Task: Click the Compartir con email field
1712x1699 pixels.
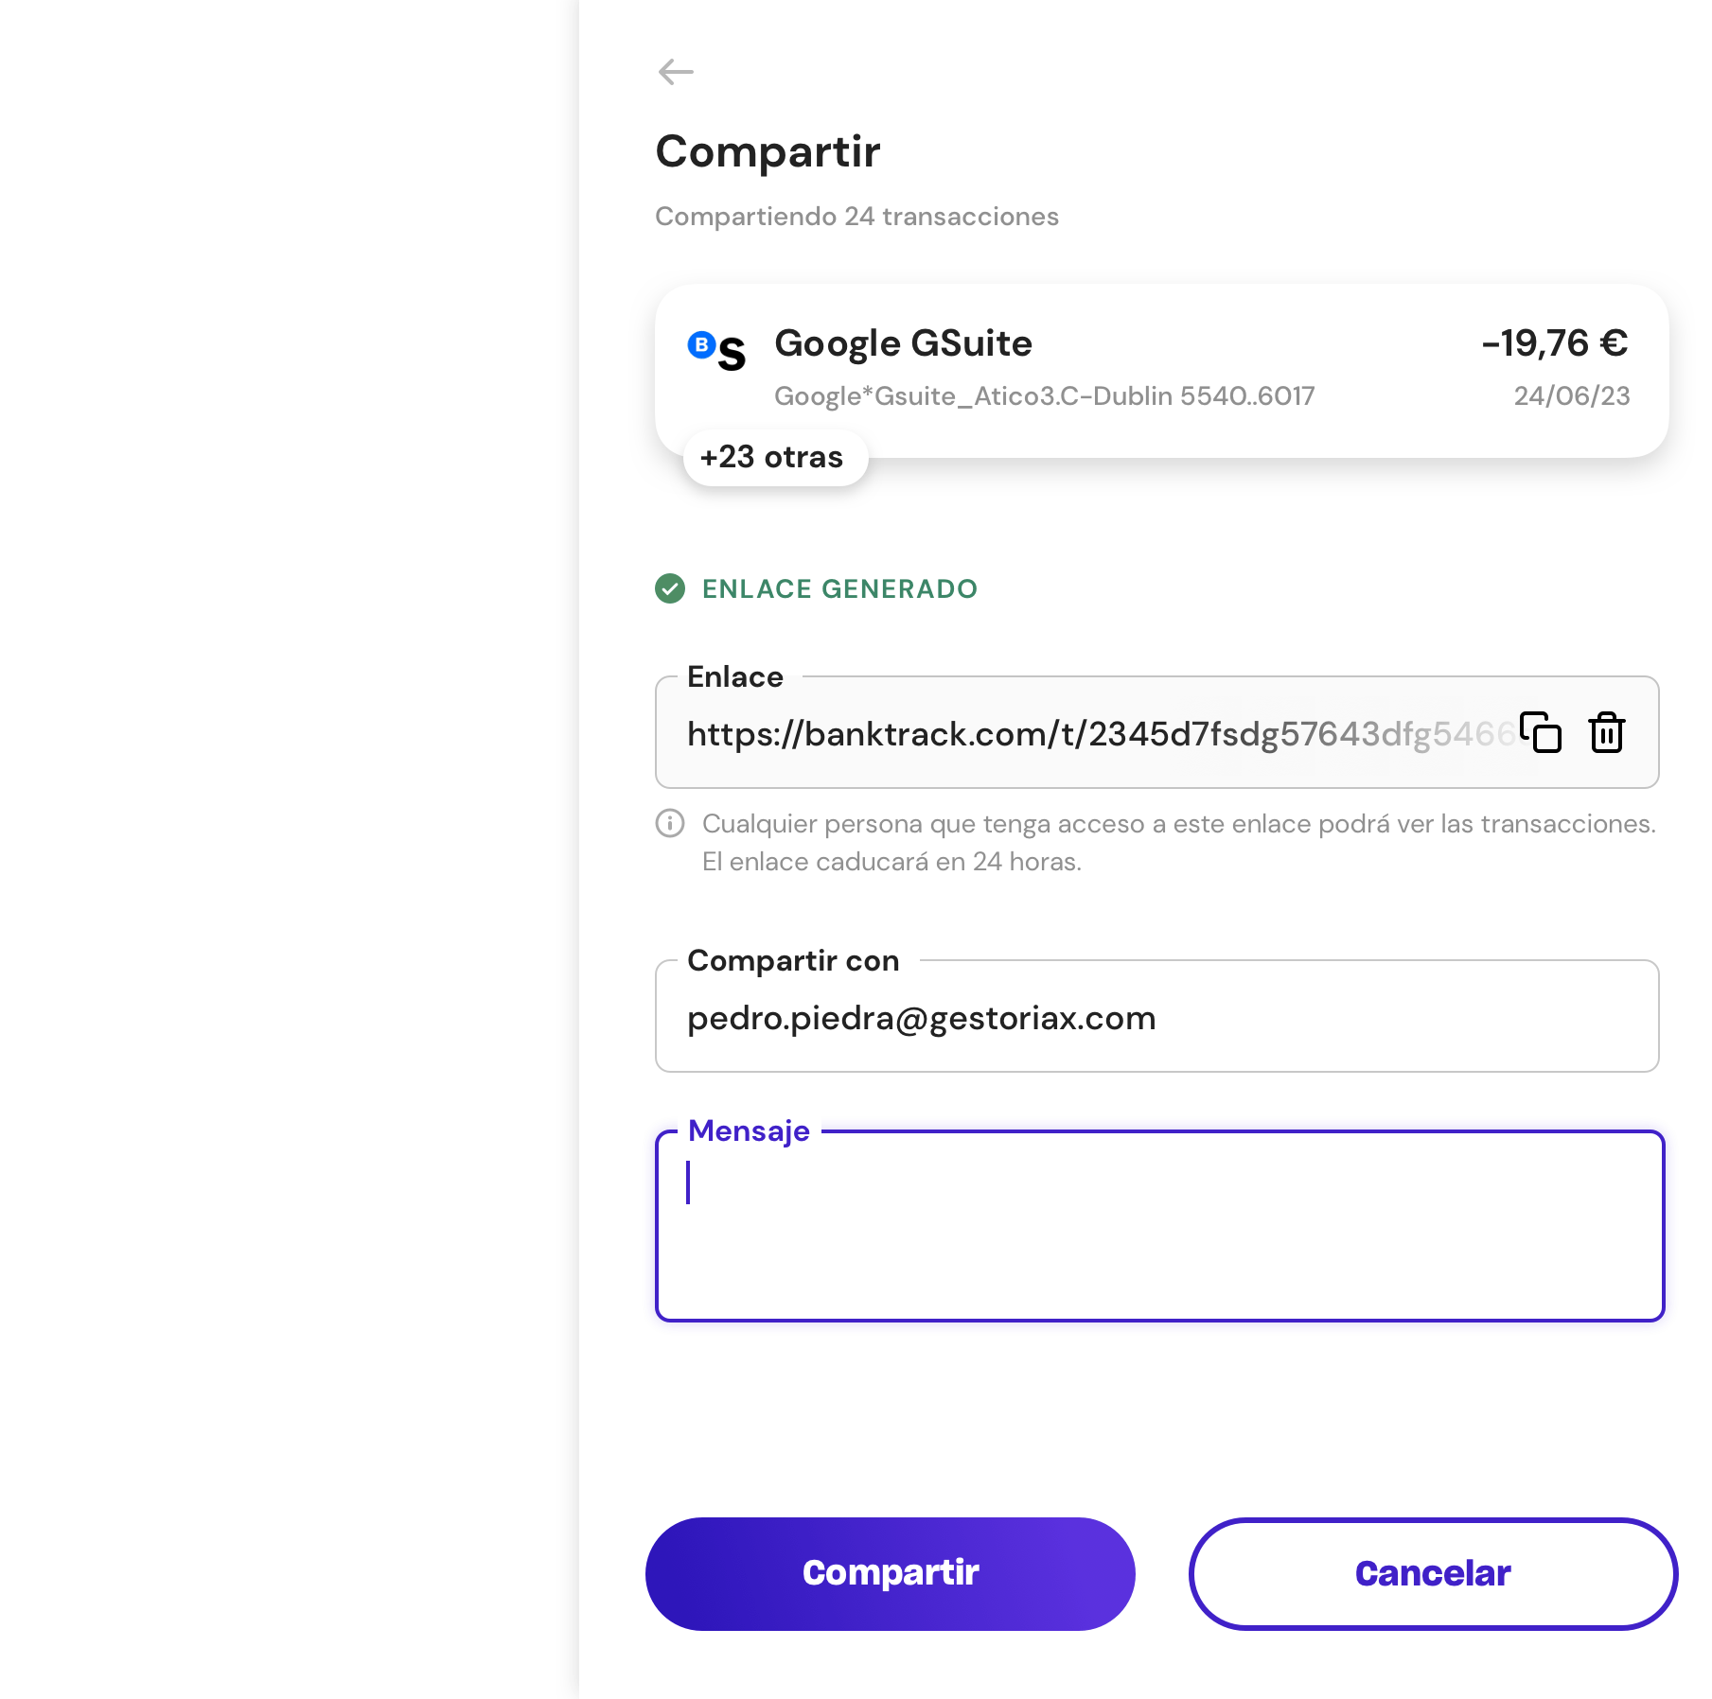Action: pyautogui.click(x=1156, y=1017)
